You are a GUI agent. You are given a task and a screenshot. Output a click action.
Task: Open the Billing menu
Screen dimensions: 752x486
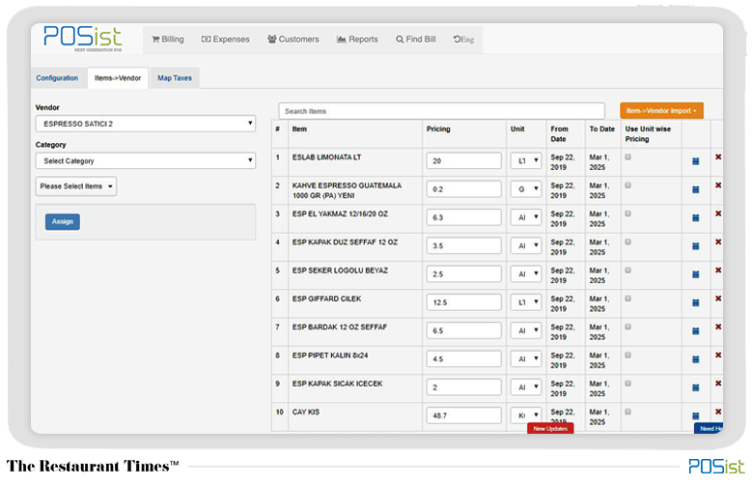coord(168,40)
